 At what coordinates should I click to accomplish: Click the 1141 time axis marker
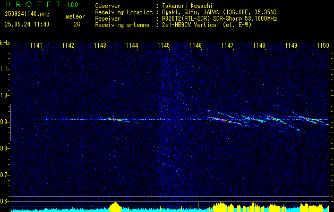(x=37, y=46)
